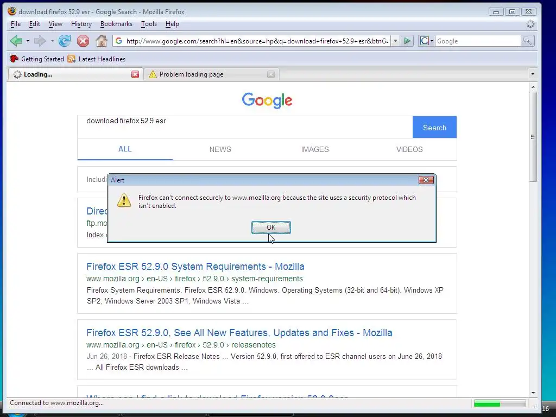Click the page search box with query
This screenshot has width=556, height=417.
[245, 127]
